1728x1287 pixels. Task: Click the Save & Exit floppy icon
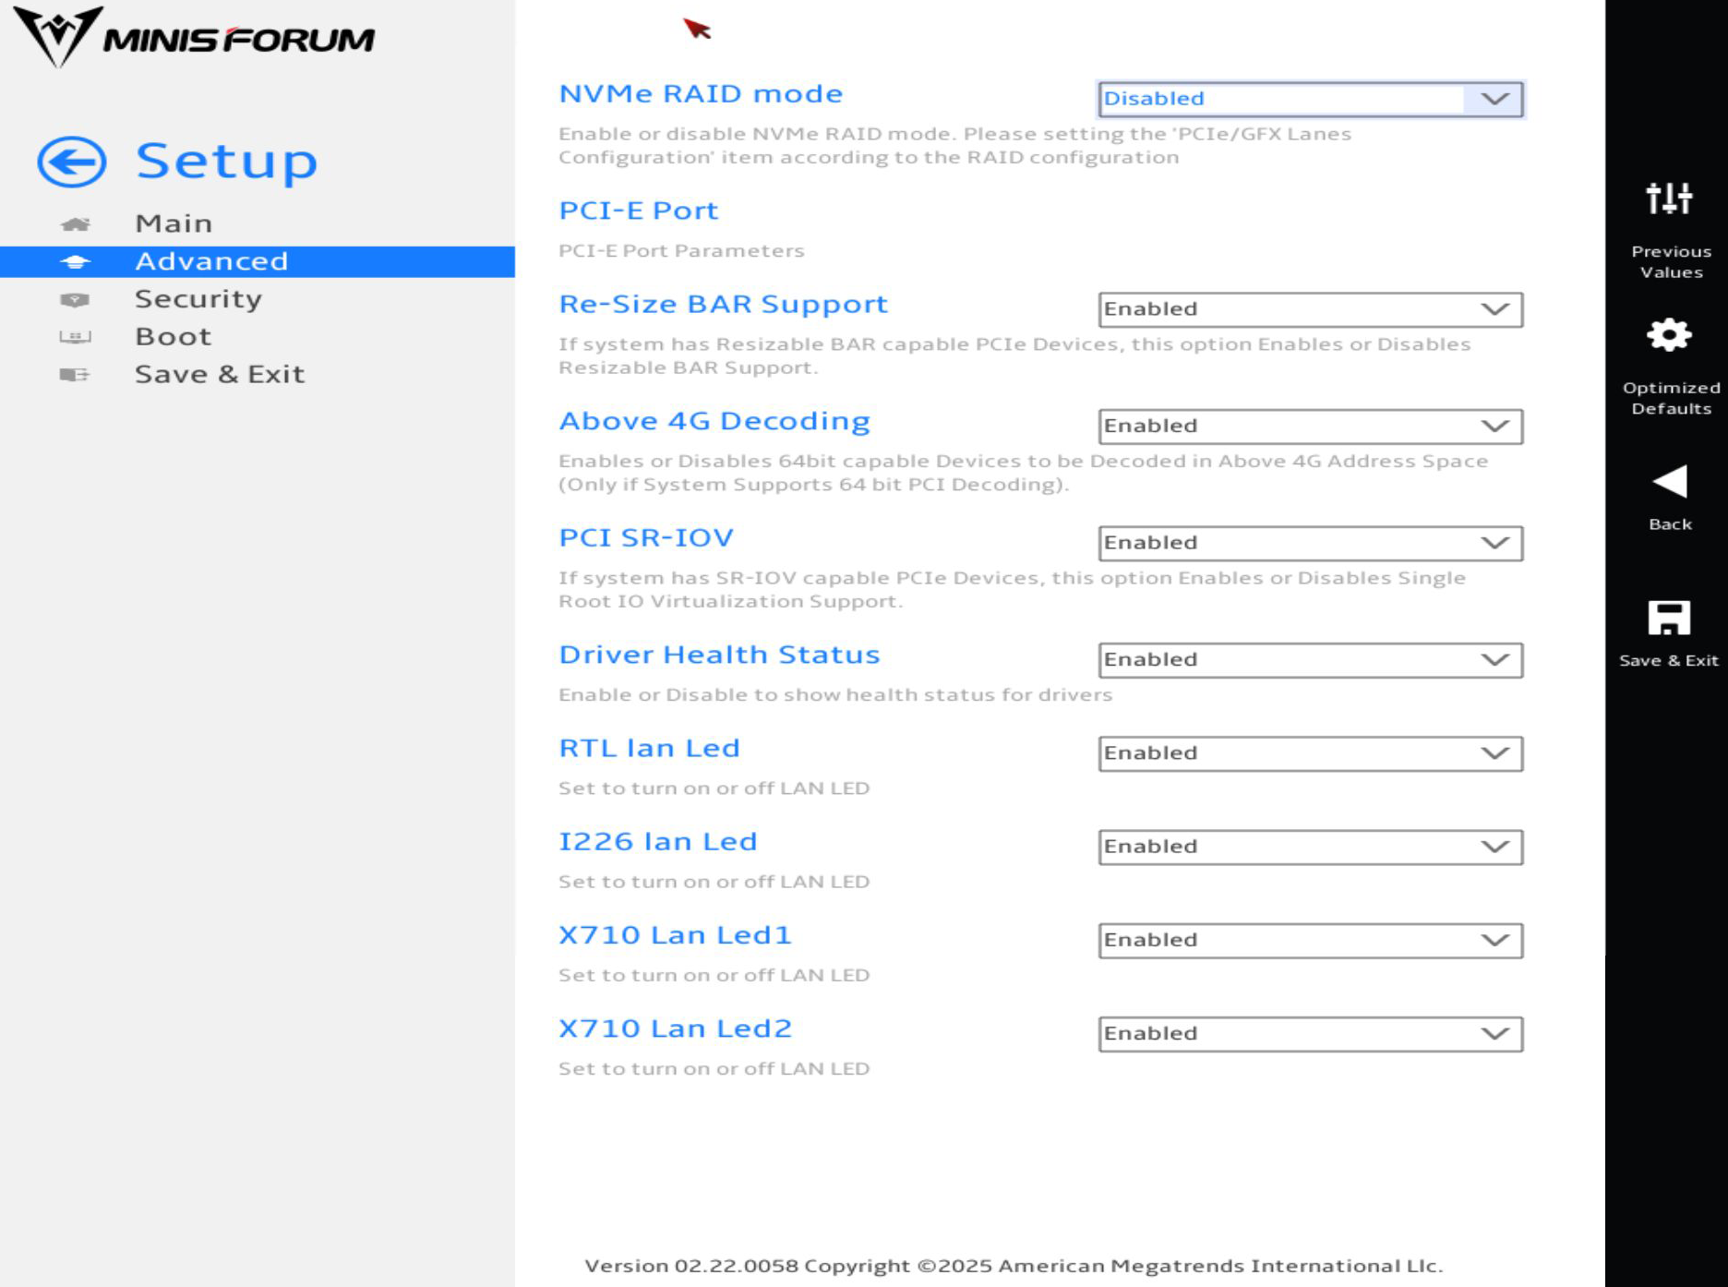point(1669,618)
